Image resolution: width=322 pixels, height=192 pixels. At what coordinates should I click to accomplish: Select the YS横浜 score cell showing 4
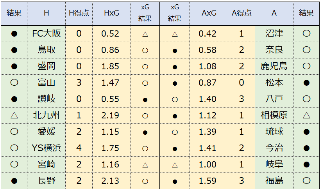[x=79, y=148]
